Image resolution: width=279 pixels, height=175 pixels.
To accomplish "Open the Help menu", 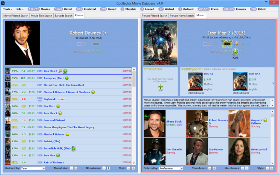I will 19,9.
